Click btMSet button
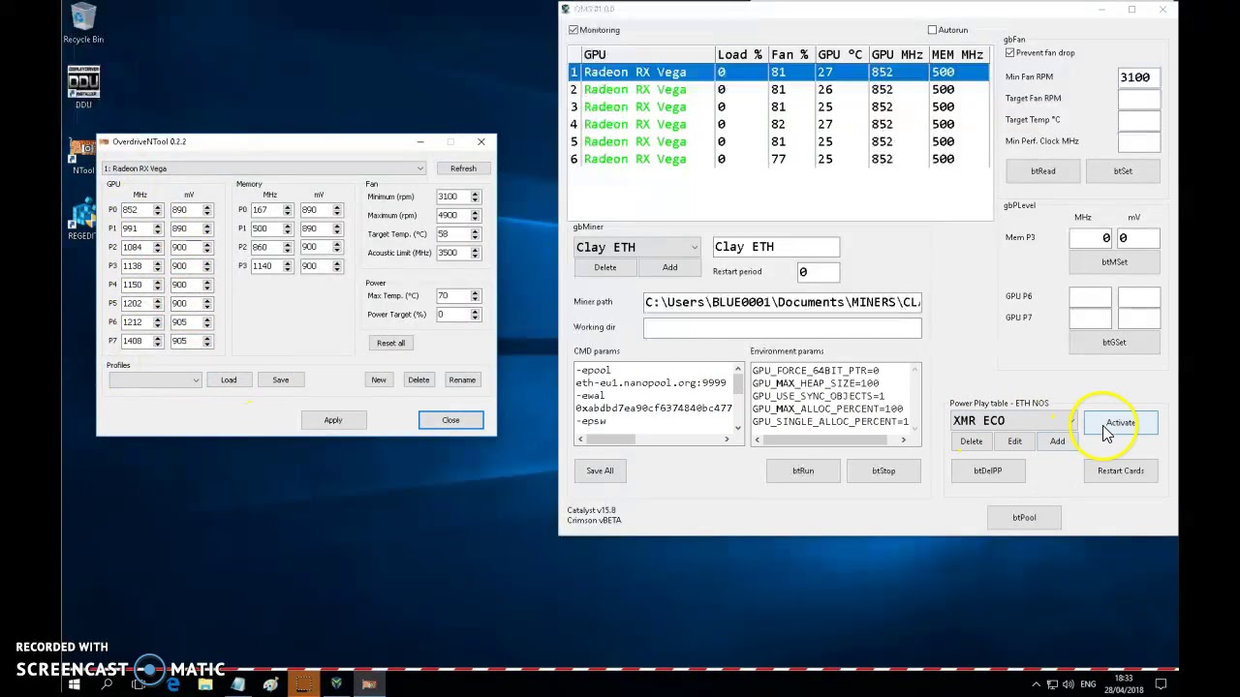This screenshot has width=1240, height=697. [1114, 262]
